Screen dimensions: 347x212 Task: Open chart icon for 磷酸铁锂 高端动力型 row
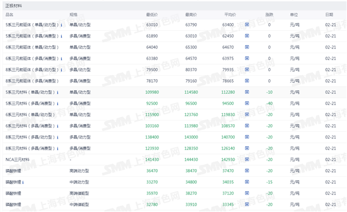pyautogui.click(x=247, y=170)
